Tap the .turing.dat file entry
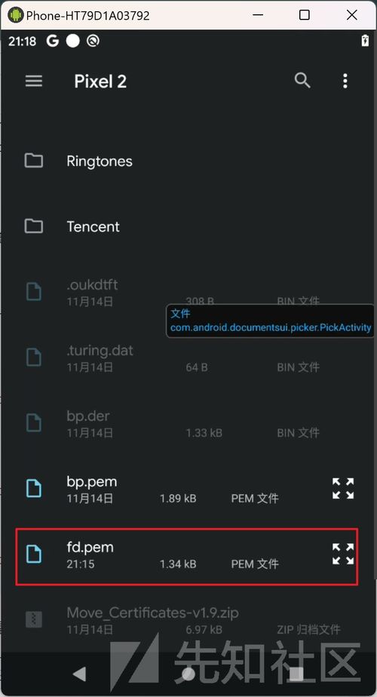 click(187, 358)
